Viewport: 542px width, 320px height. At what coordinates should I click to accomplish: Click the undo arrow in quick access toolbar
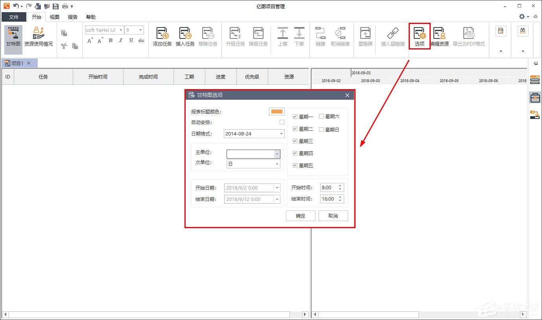pyautogui.click(x=16, y=6)
